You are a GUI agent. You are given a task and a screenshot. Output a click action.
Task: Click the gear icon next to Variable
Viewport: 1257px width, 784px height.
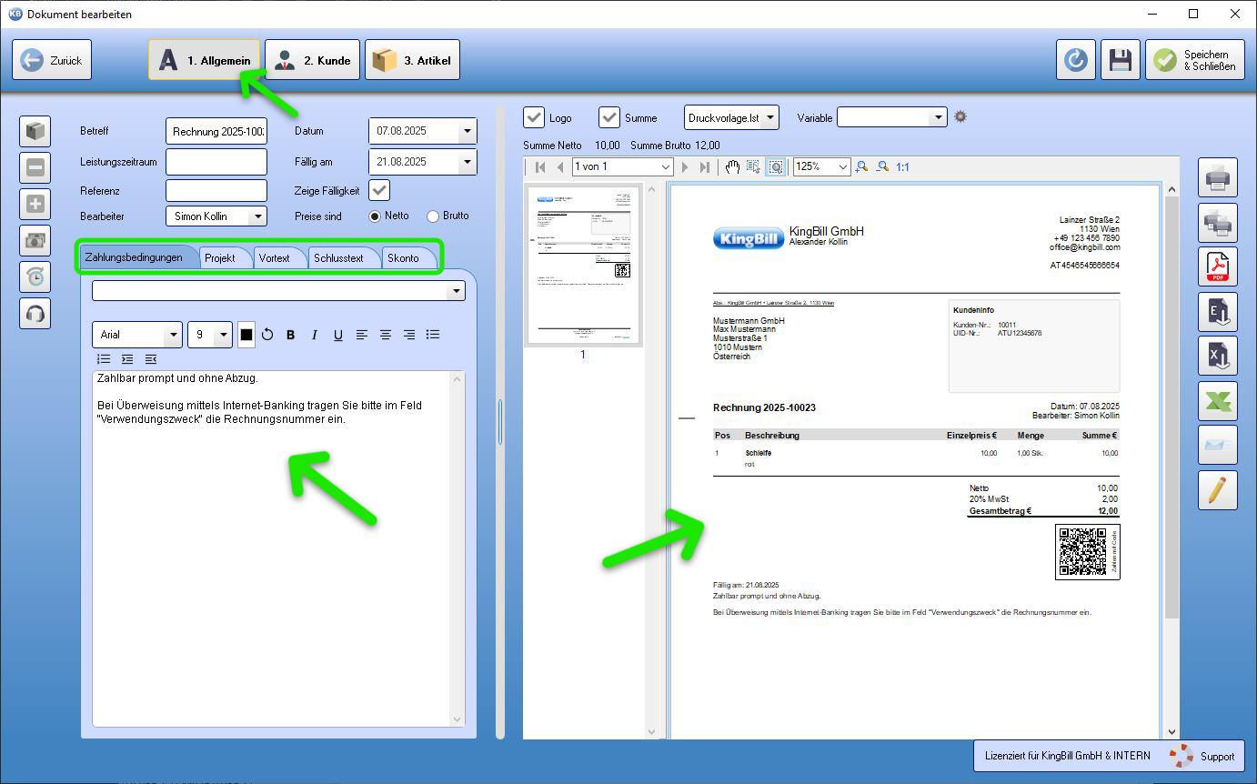point(960,116)
